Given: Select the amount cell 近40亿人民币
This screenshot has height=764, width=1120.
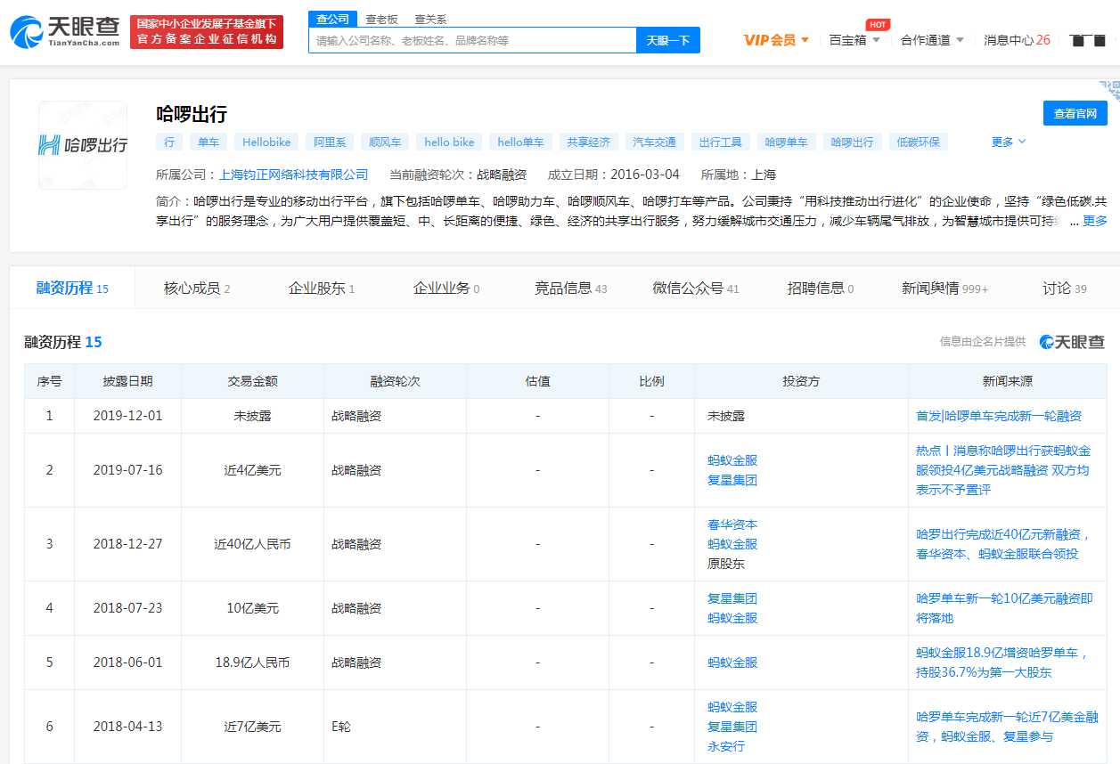Looking at the screenshot, I should [252, 544].
